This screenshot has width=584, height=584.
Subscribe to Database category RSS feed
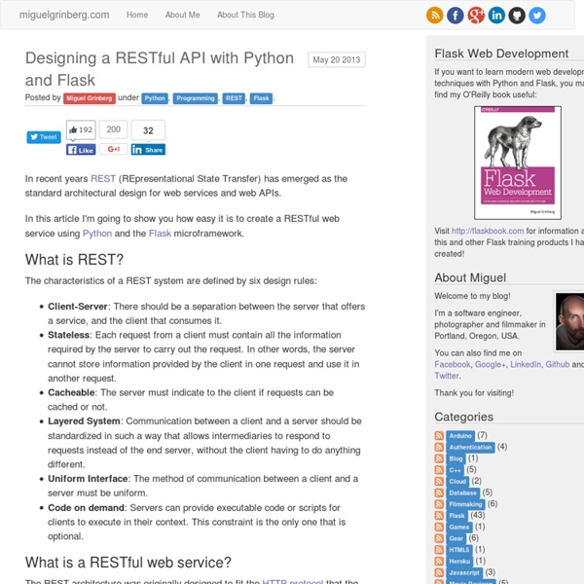[x=439, y=493]
